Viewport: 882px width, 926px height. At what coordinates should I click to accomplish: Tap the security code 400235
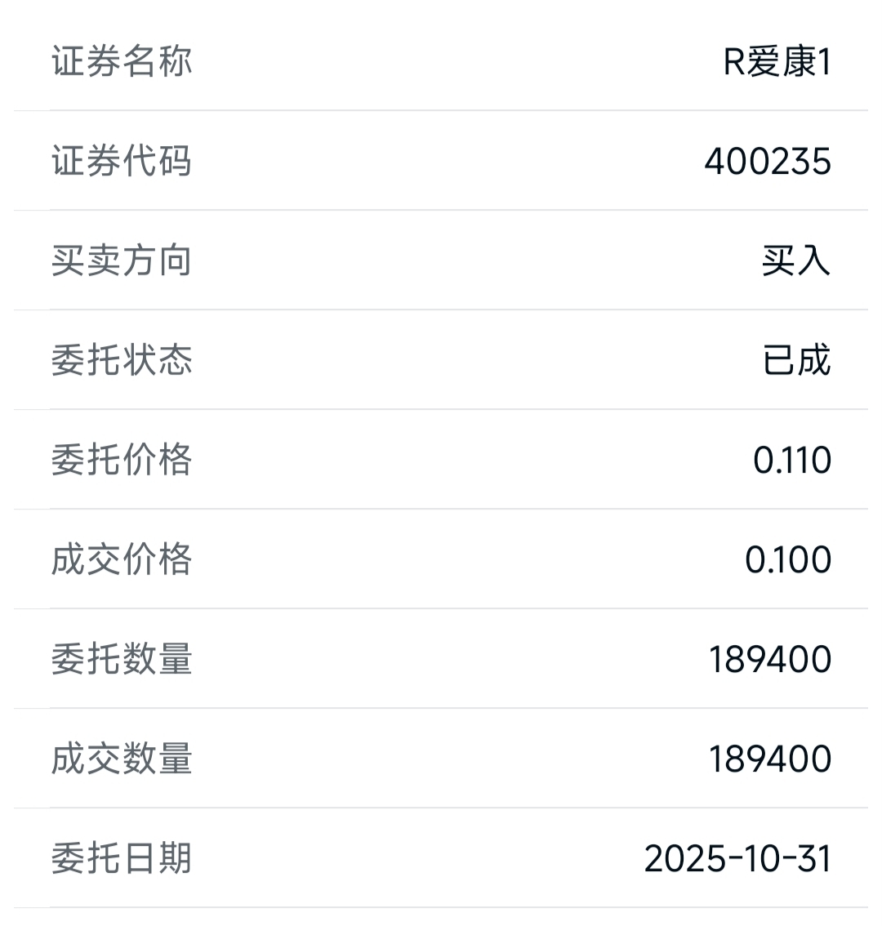tap(768, 161)
